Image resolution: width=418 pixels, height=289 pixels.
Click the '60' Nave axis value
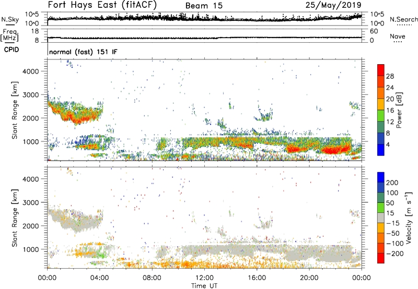click(374, 31)
